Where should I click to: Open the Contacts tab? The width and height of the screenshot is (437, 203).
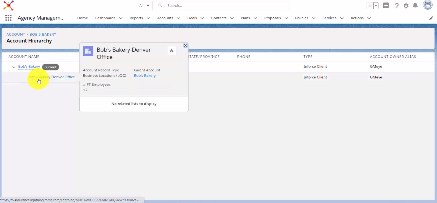(x=219, y=18)
